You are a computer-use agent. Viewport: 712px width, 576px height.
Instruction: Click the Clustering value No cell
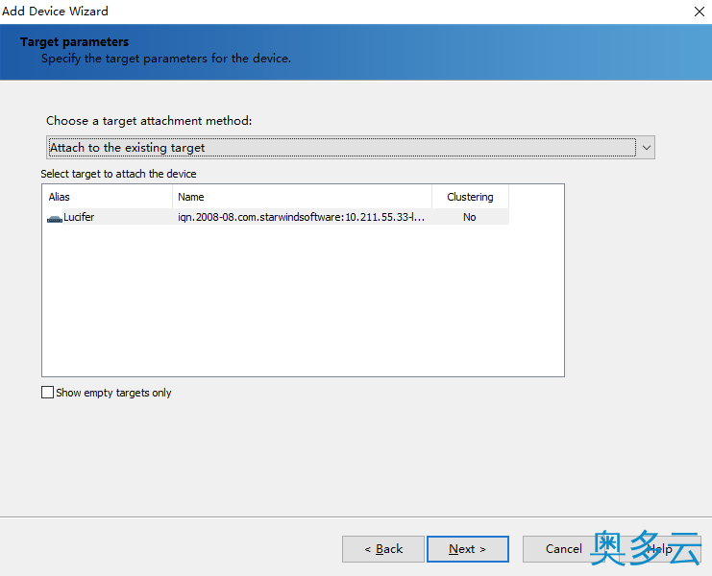[470, 217]
